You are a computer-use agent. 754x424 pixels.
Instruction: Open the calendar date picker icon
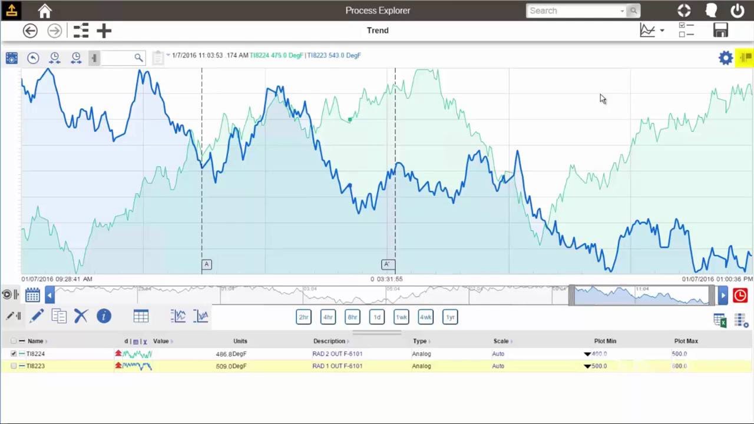[32, 295]
